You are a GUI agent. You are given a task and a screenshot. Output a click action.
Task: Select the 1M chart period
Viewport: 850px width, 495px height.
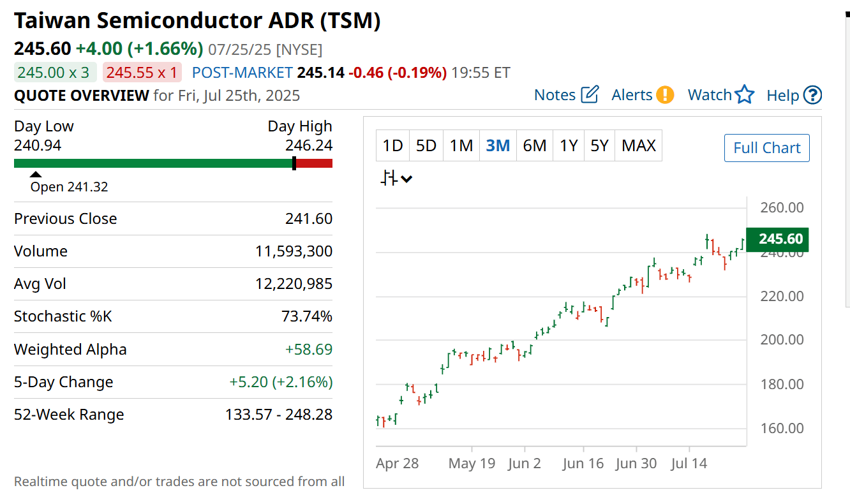pyautogui.click(x=461, y=146)
